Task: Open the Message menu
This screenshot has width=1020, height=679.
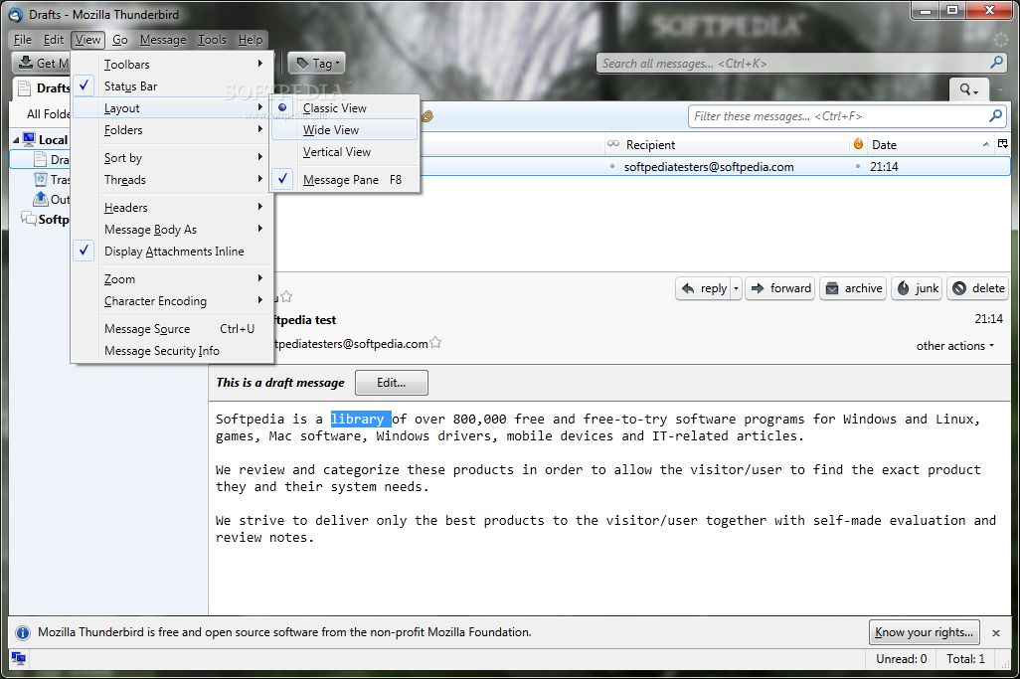Action: (163, 40)
